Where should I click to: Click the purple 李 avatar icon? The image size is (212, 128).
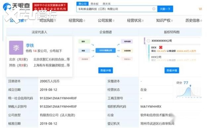(16, 48)
